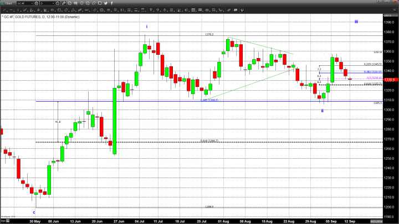Share chart via Twitter bird icon

tap(106, 3)
